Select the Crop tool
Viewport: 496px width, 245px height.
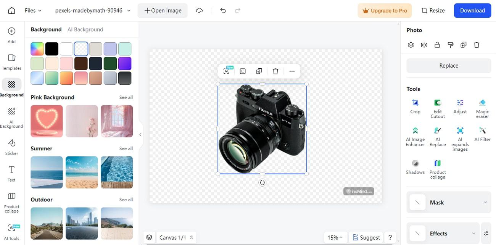tap(415, 106)
